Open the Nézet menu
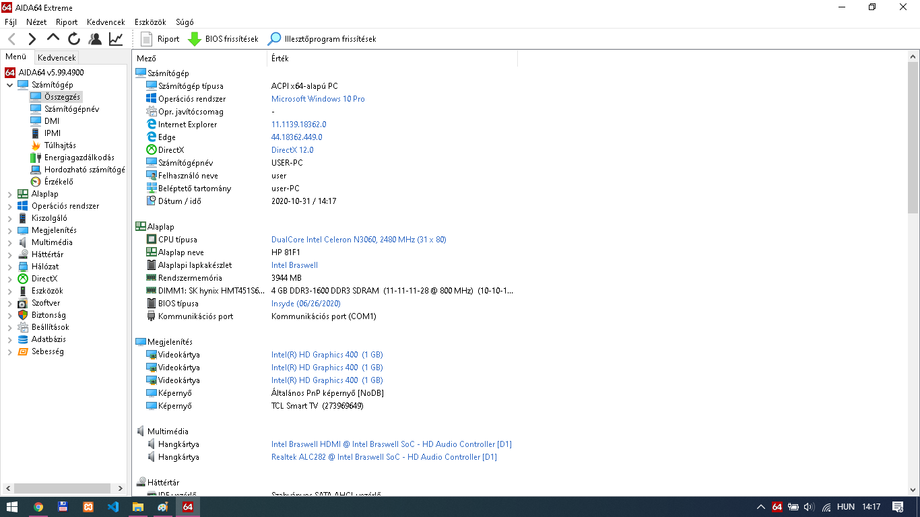 pos(36,22)
